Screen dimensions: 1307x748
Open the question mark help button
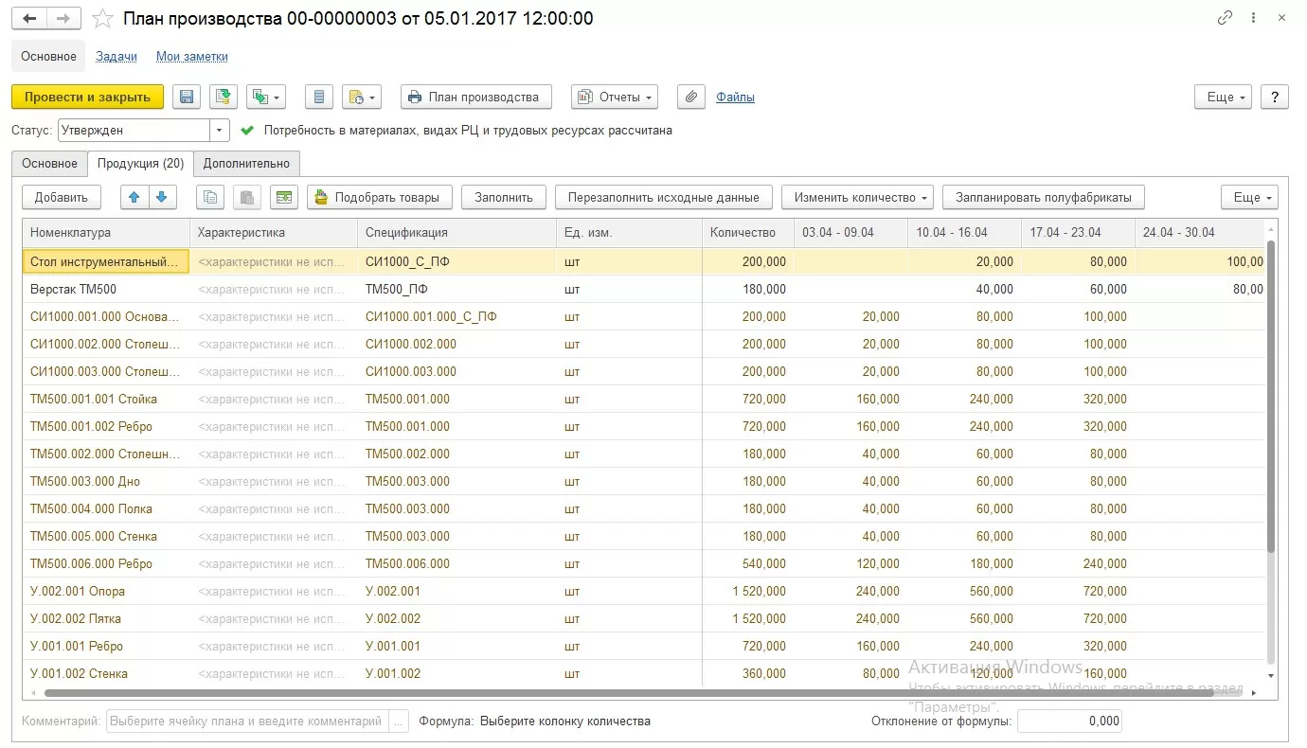(x=1275, y=97)
